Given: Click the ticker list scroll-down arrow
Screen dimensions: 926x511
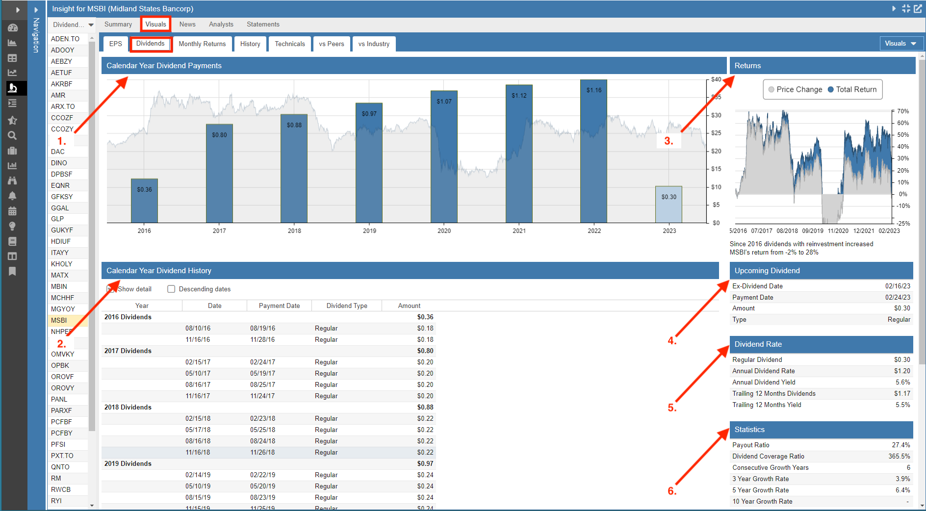Looking at the screenshot, I should (x=92, y=506).
